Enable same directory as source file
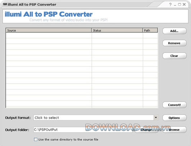This screenshot has height=146, width=191. (36, 139)
